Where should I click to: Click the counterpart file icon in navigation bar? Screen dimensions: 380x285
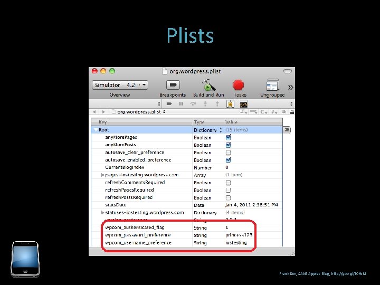pyautogui.click(x=284, y=112)
